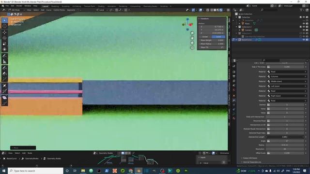The image size is (310, 174).
Task: Toggle rendered viewport shading mode
Action: [x=221, y=10]
